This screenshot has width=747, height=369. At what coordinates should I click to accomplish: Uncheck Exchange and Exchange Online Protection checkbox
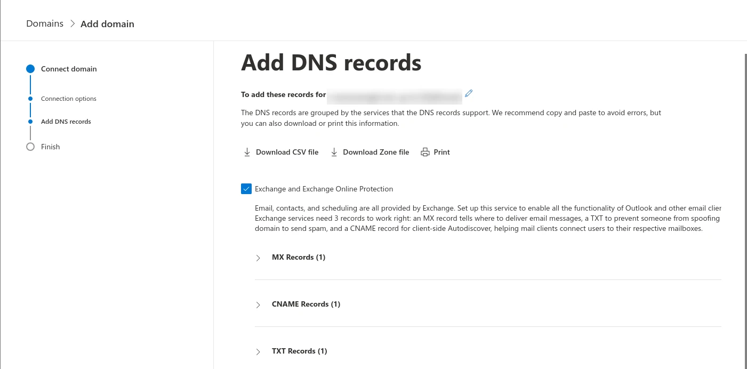[246, 189]
